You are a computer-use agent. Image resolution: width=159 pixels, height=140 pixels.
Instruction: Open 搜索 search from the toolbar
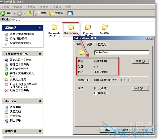coord(41,13)
